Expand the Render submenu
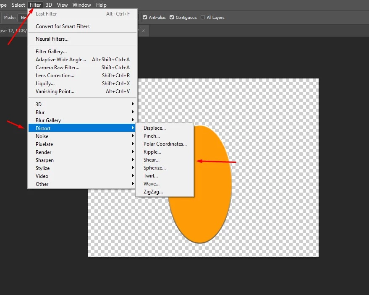 coord(82,152)
